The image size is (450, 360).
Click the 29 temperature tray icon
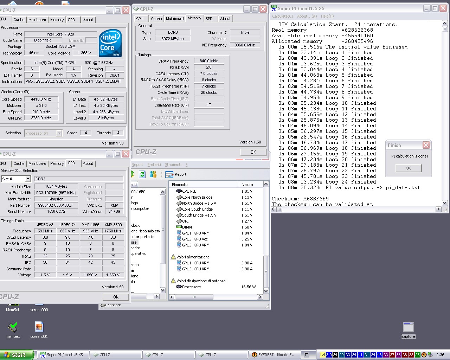(341, 355)
